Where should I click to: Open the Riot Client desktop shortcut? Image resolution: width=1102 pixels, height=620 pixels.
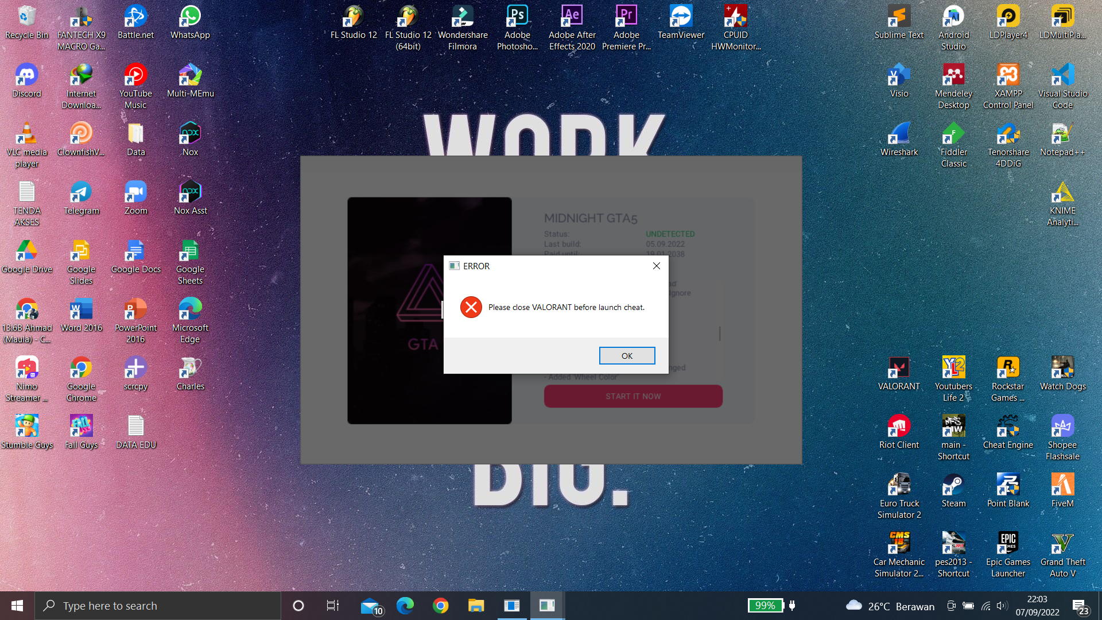(899, 432)
